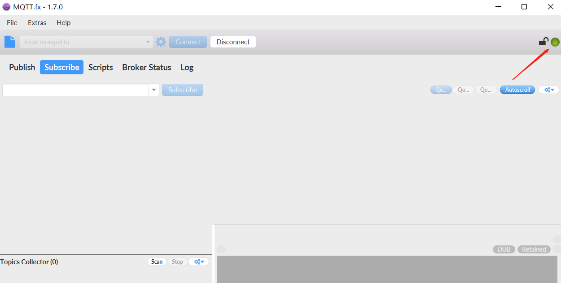Screen dimensions: 561x283
Task: Click the open padlock security icon
Action: coord(543,42)
